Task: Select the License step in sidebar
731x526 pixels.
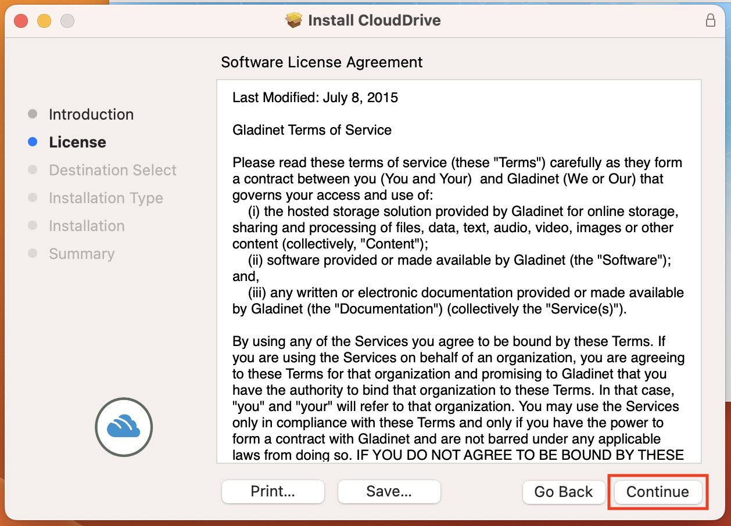Action: [x=77, y=142]
